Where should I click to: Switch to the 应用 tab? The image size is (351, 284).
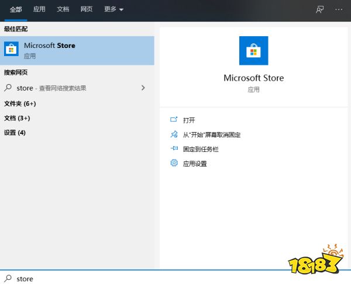tap(39, 9)
